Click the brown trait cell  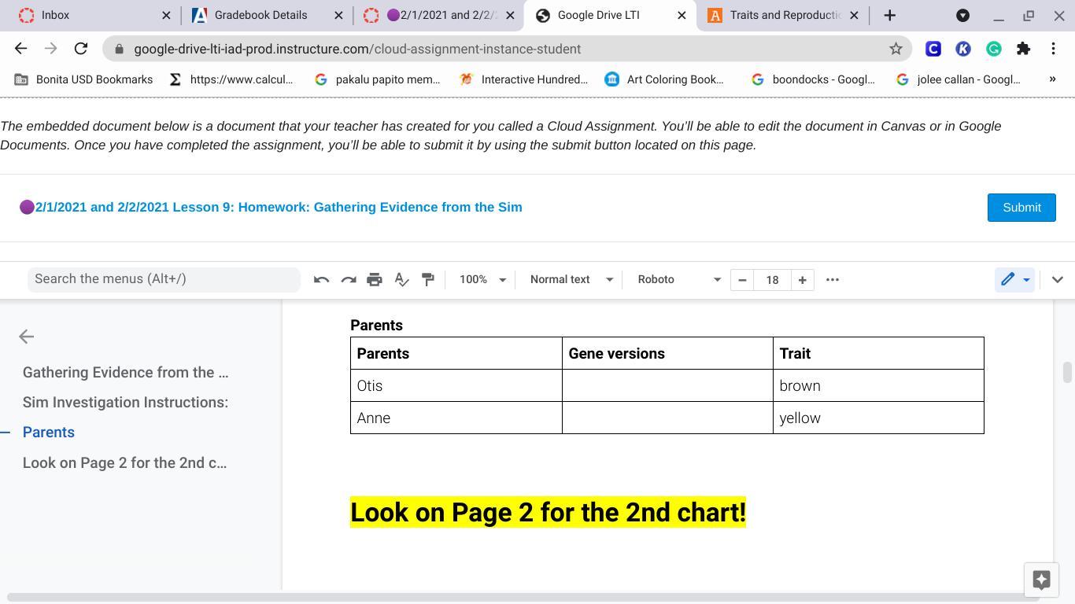pyautogui.click(x=878, y=385)
